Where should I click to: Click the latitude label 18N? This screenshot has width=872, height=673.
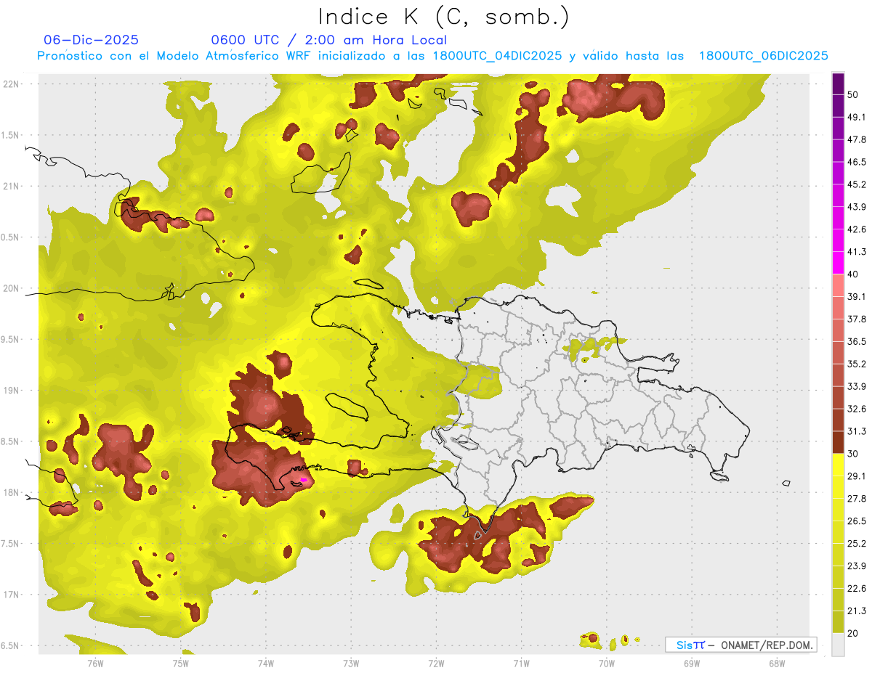12,492
